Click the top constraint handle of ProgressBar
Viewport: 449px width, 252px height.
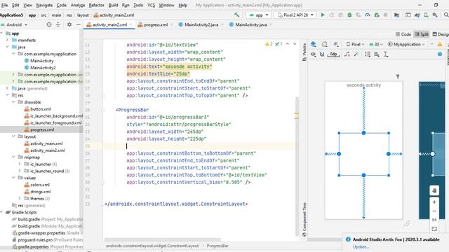point(363,133)
